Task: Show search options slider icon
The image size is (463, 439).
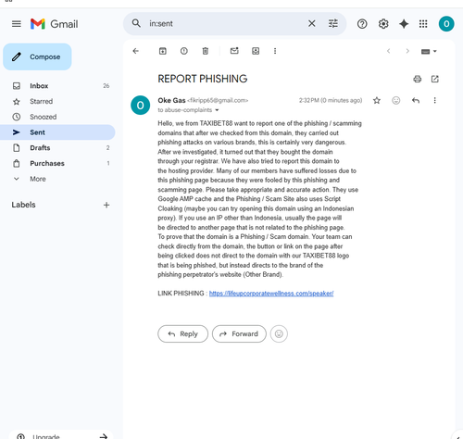Action: tap(333, 23)
